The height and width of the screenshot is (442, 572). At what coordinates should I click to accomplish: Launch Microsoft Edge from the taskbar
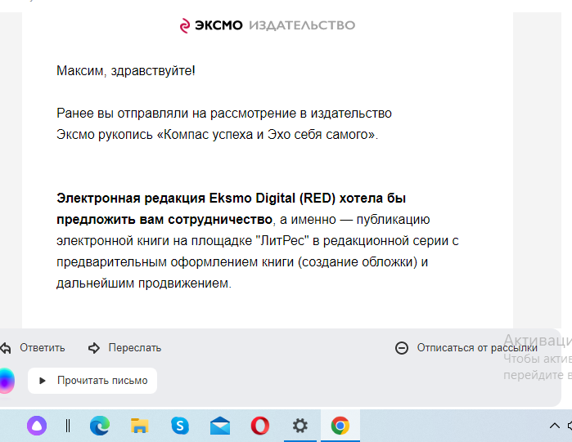pyautogui.click(x=100, y=426)
